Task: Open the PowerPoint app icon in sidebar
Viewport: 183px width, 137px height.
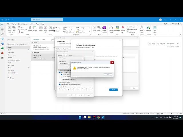Action: (x=3, y=53)
